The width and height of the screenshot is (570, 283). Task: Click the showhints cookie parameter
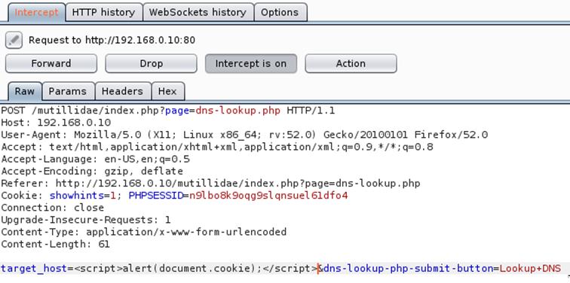(x=77, y=196)
